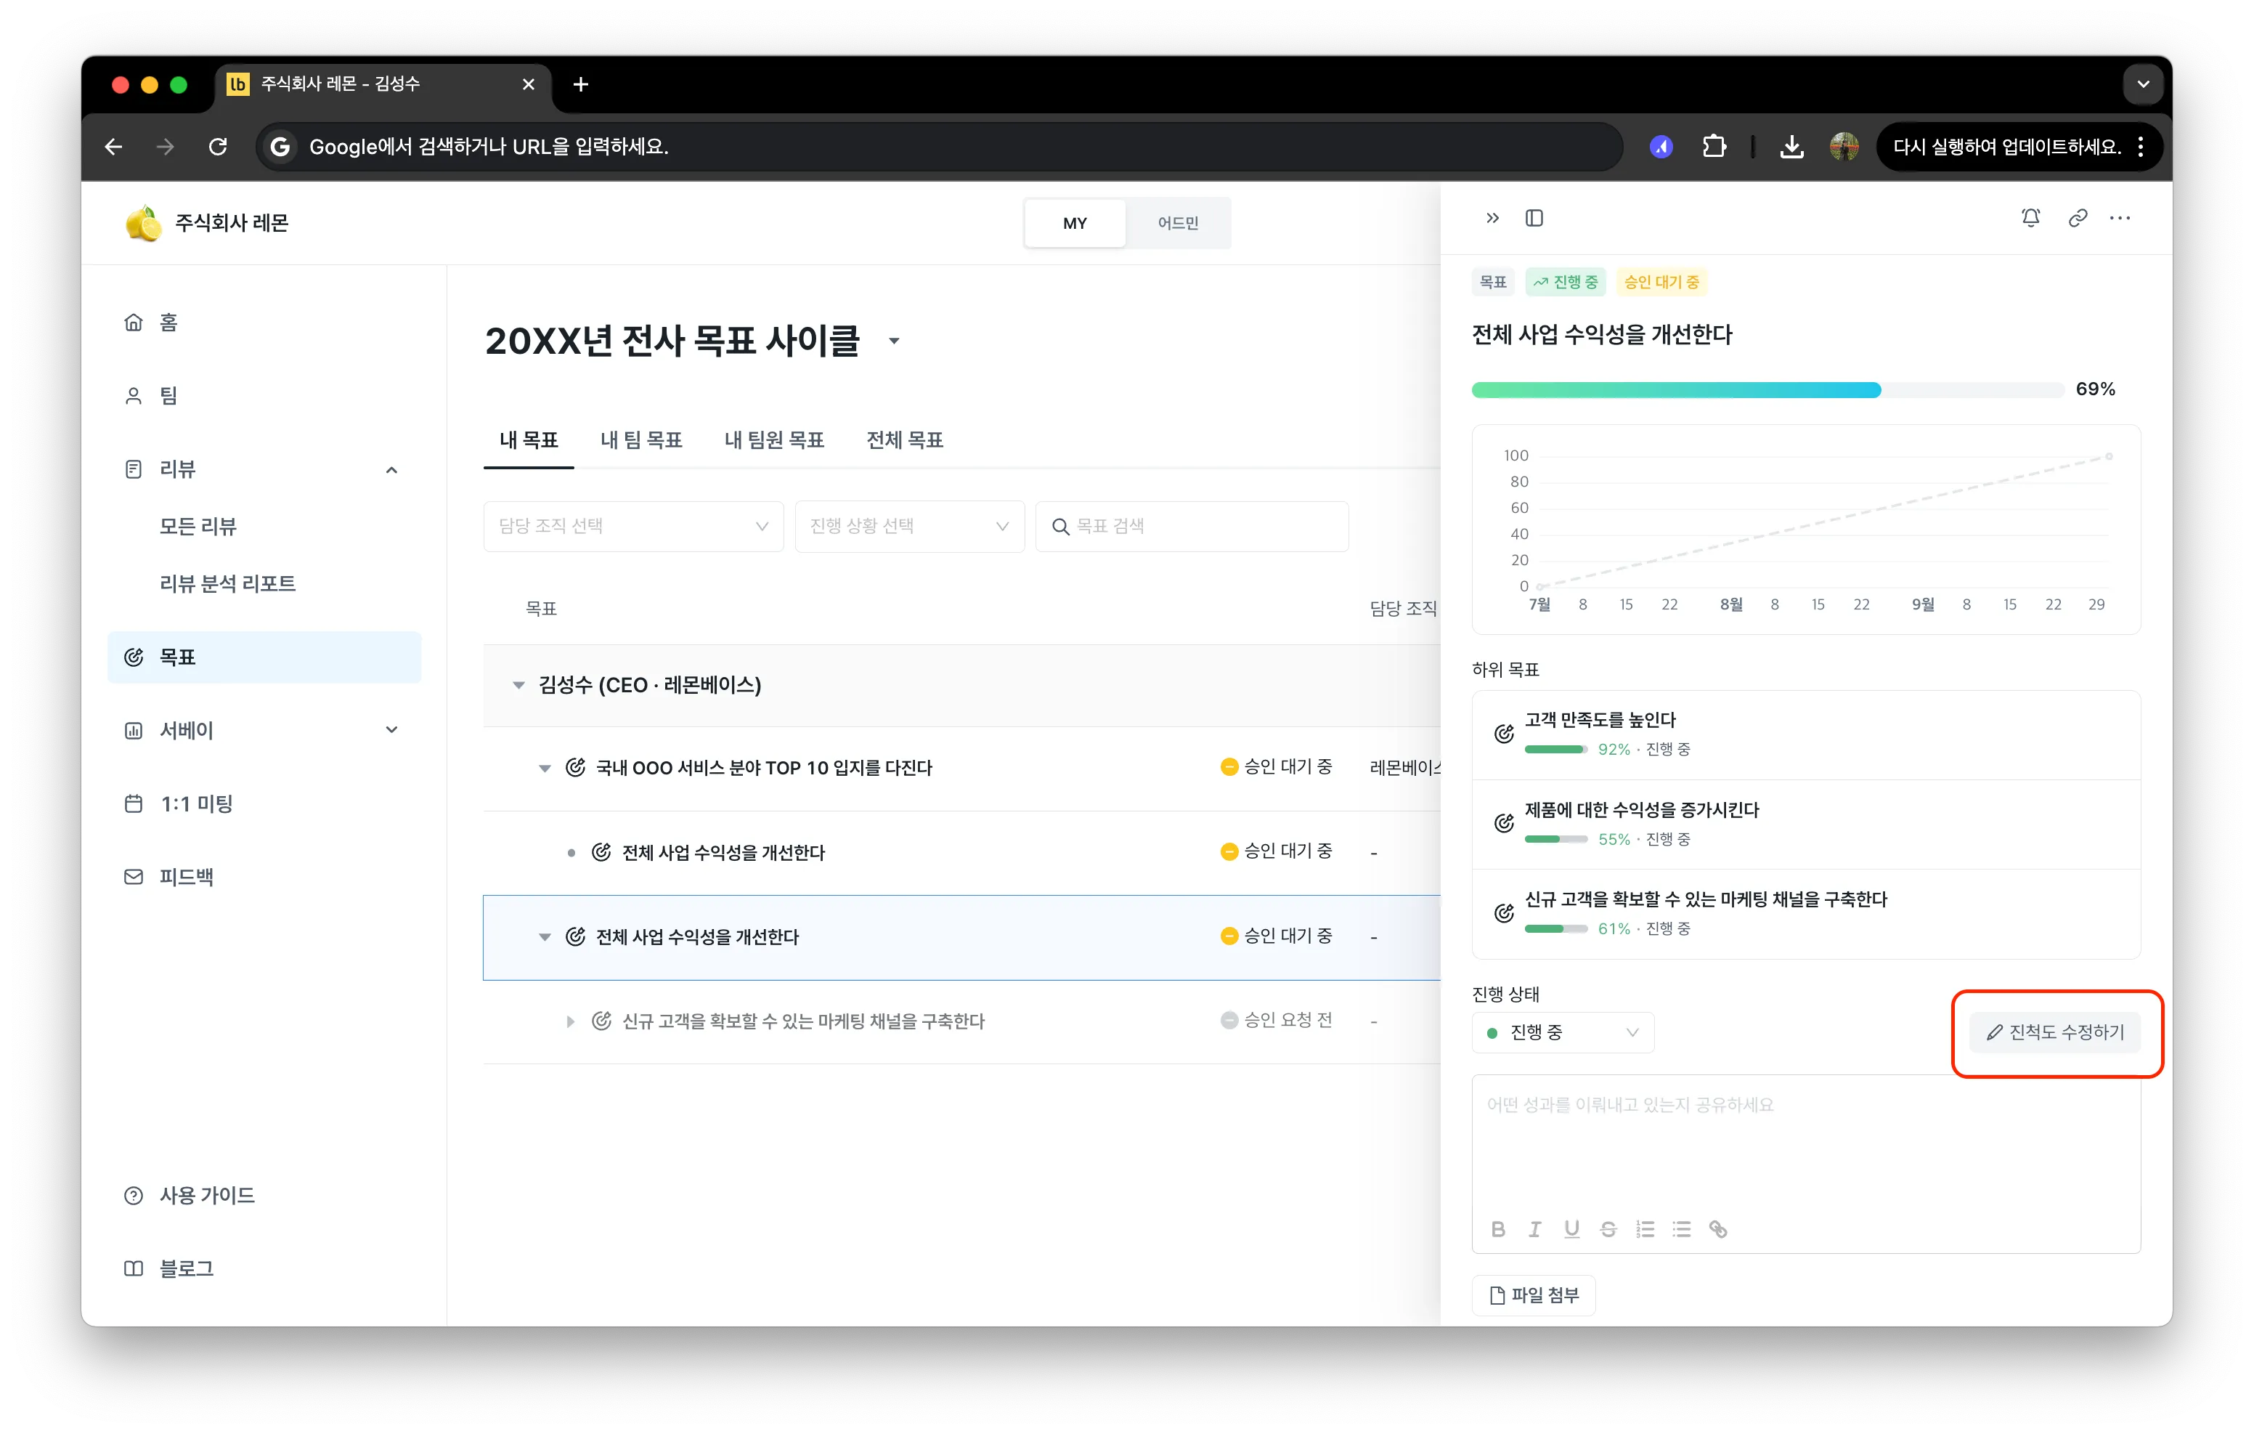Image resolution: width=2254 pixels, height=1434 pixels.
Task: Insert numbered list in comment editor
Action: point(1645,1229)
